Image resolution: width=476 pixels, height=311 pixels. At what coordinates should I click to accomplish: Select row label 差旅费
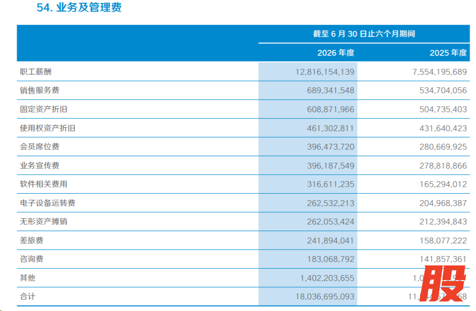point(31,240)
